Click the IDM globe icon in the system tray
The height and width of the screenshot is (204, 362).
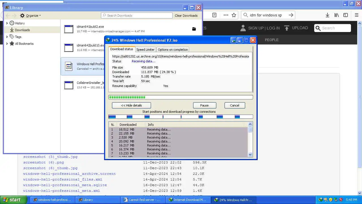(x=320, y=200)
